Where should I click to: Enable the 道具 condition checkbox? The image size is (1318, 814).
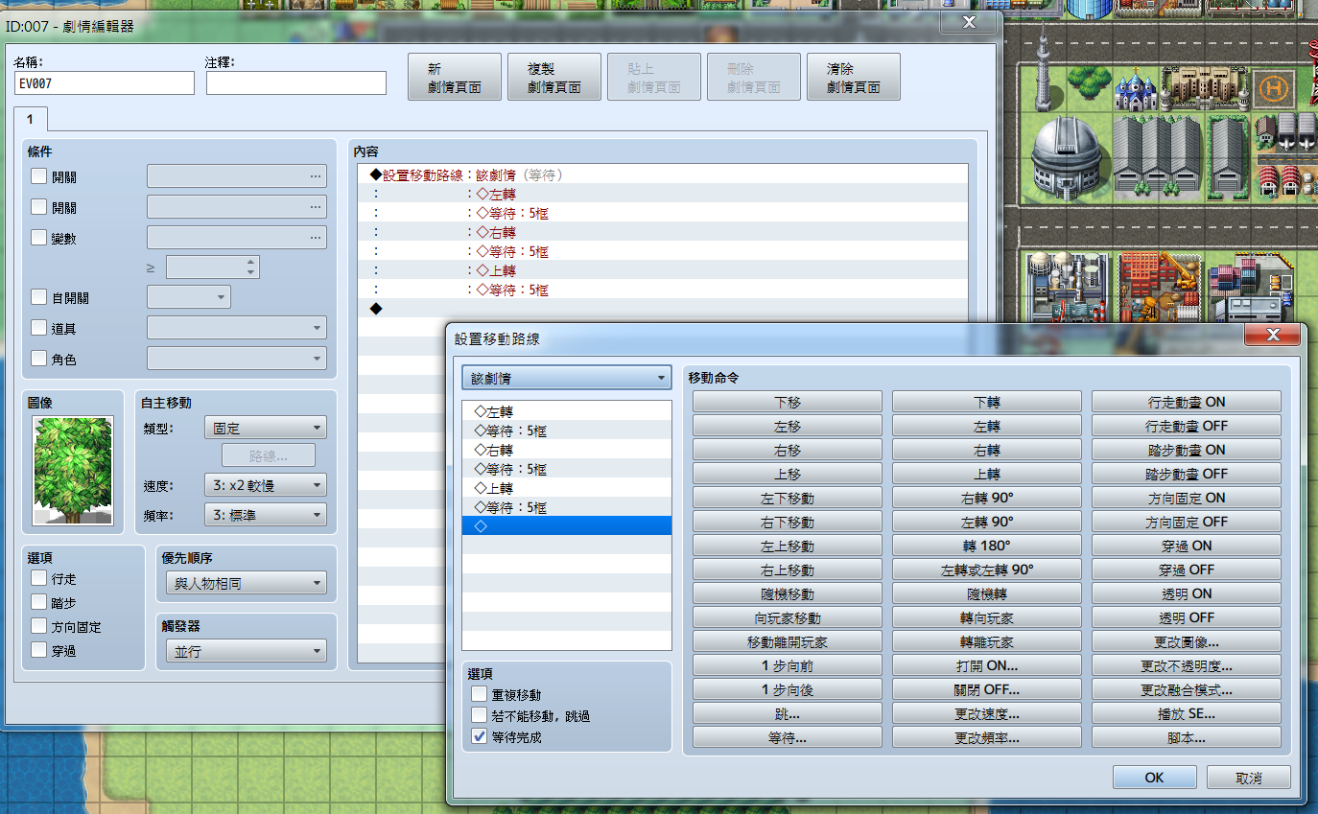tap(39, 328)
